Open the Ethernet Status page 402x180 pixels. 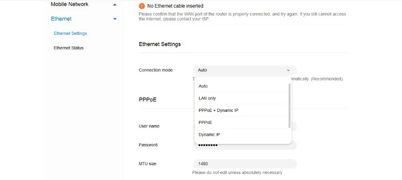coord(69,48)
